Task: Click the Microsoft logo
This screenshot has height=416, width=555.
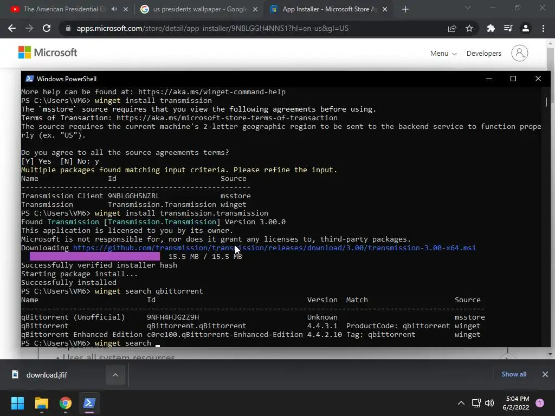Action: coord(48,53)
